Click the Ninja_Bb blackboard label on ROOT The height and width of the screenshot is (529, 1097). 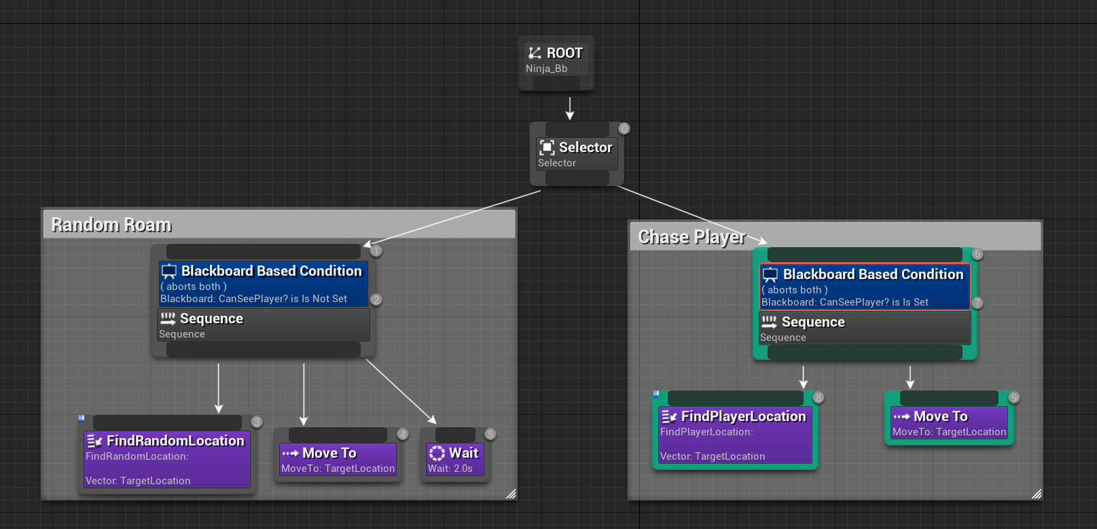[546, 69]
